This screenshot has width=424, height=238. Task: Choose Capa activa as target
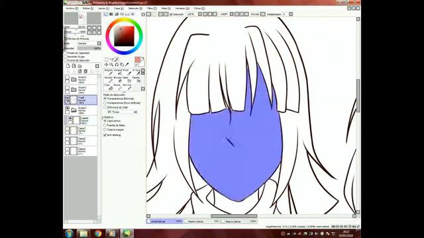(105, 121)
